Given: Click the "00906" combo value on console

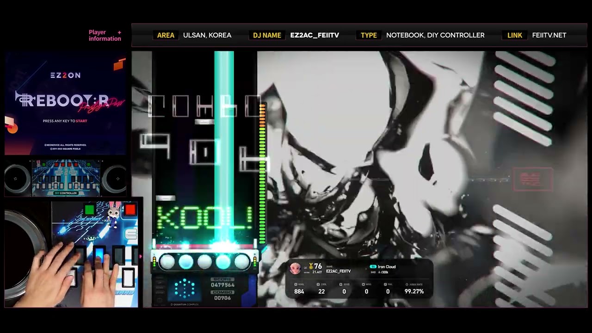Looking at the screenshot, I should [x=222, y=298].
